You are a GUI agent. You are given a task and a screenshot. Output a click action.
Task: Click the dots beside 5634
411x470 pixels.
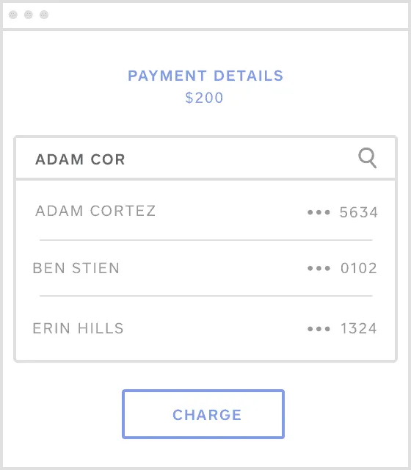(x=319, y=212)
